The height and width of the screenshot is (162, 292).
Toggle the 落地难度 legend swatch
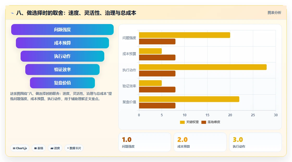coord(204,122)
